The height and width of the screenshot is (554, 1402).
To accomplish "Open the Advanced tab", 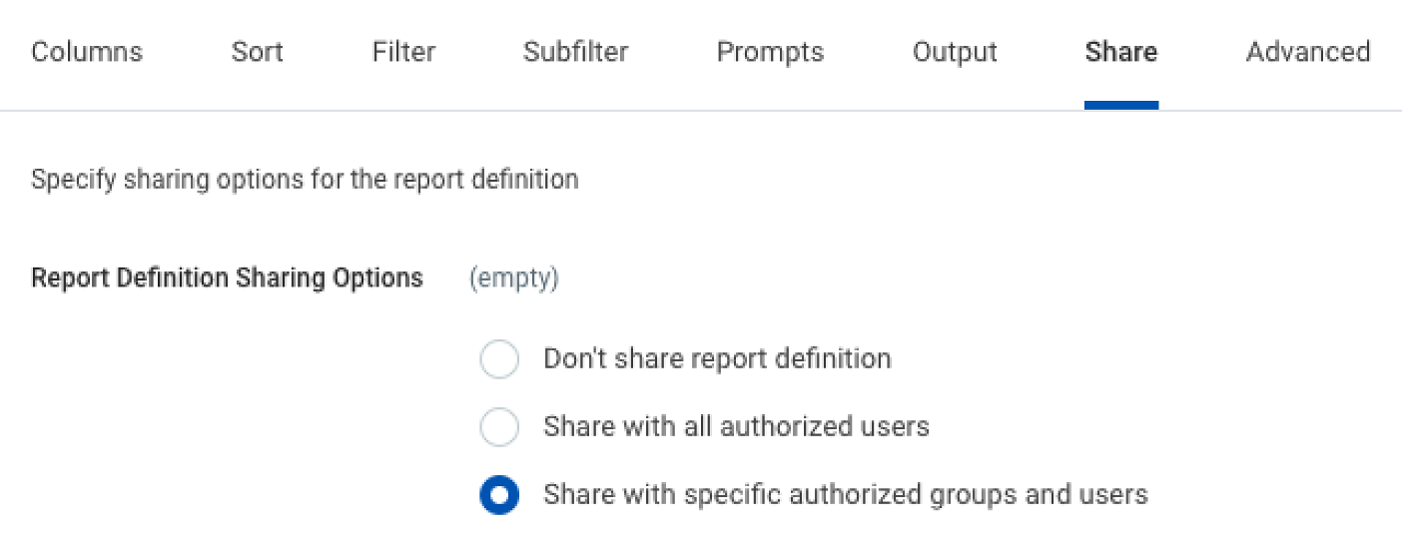I will [x=1307, y=52].
